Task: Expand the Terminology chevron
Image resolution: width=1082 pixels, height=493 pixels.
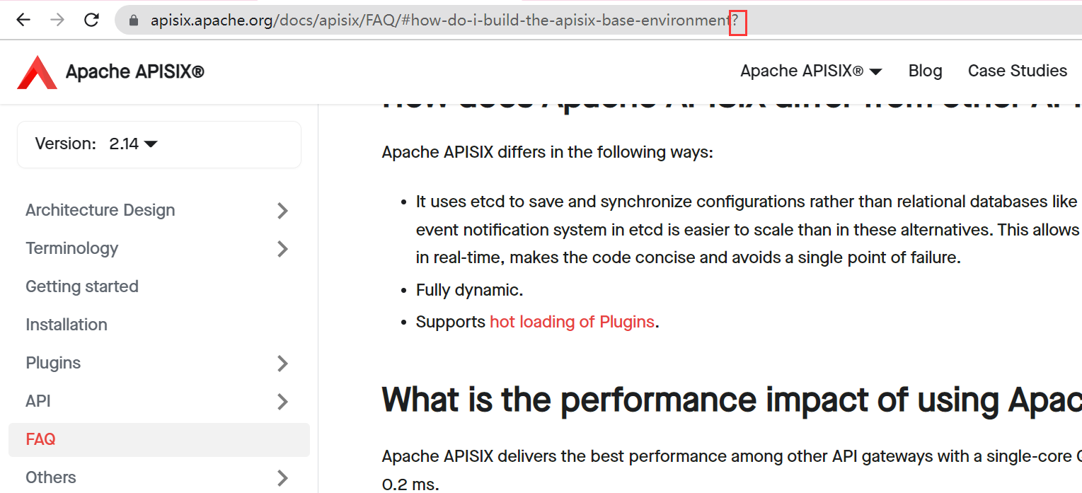Action: tap(283, 248)
